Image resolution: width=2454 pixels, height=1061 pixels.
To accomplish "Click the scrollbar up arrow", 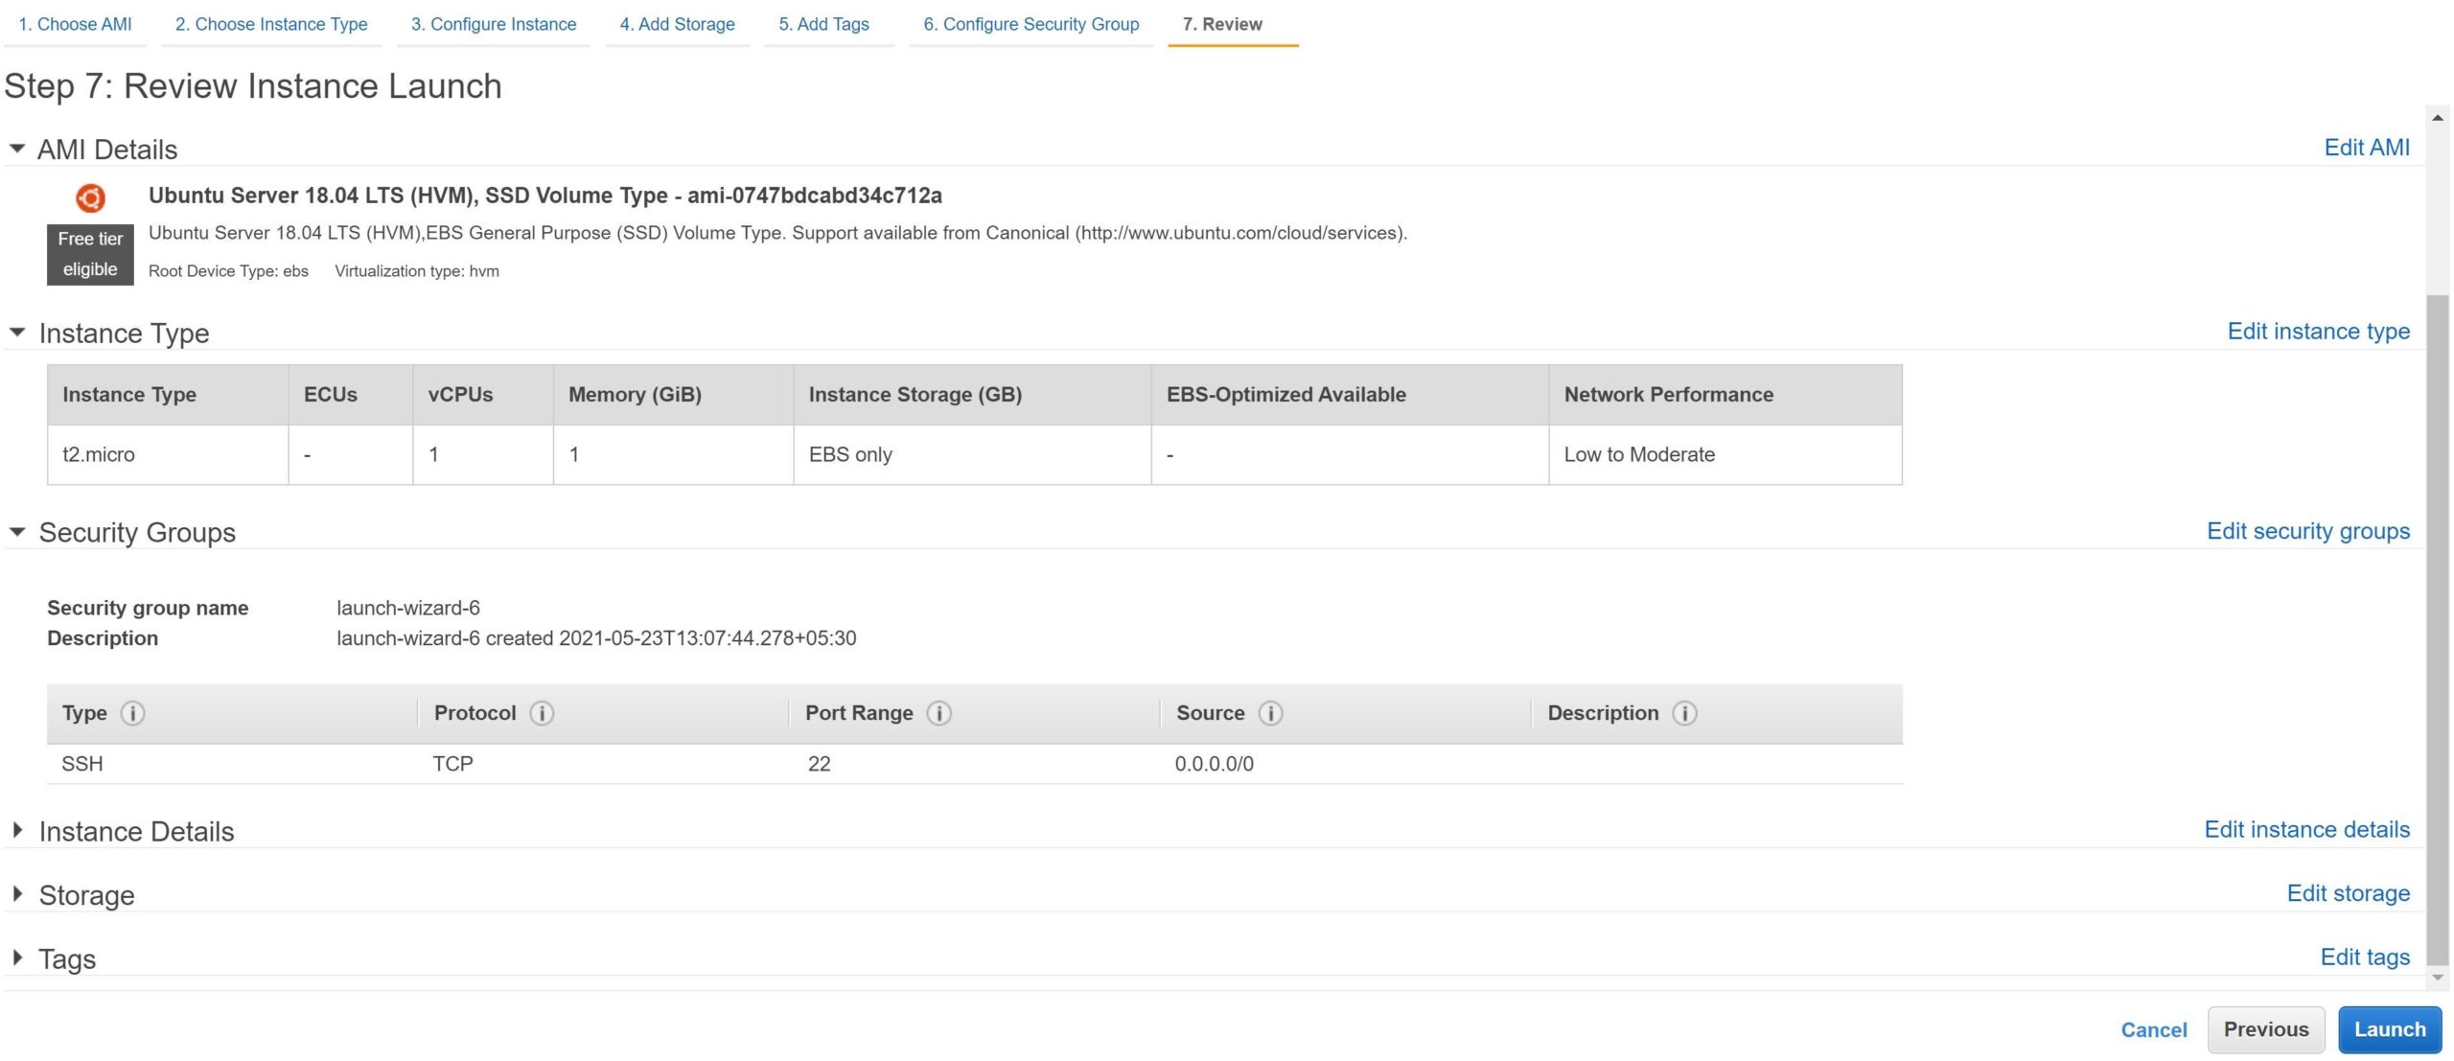I will [2438, 118].
